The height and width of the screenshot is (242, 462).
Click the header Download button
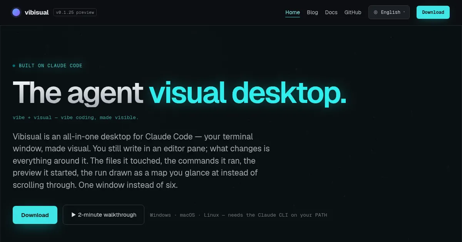[x=433, y=12]
